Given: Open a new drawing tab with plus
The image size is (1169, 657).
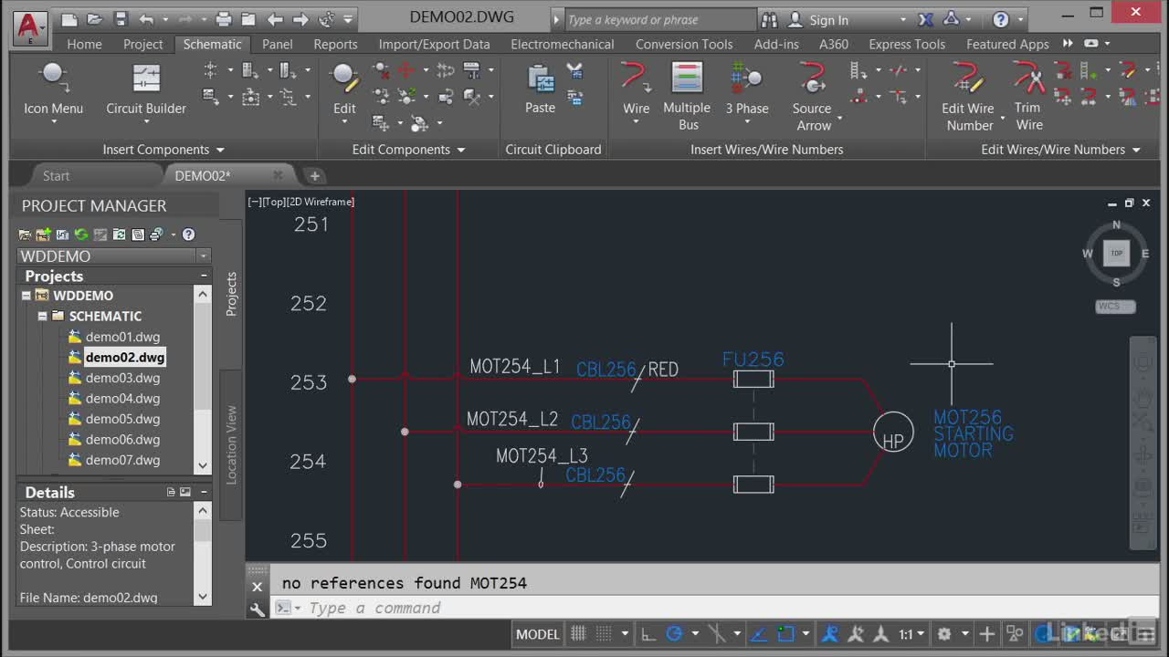Looking at the screenshot, I should point(314,175).
